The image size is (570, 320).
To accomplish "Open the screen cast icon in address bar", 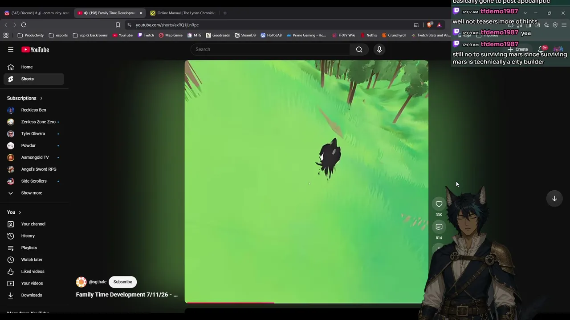I will tap(416, 25).
